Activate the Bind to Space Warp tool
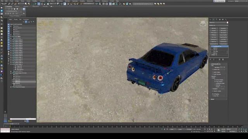The image size is (248, 139). point(15,4)
